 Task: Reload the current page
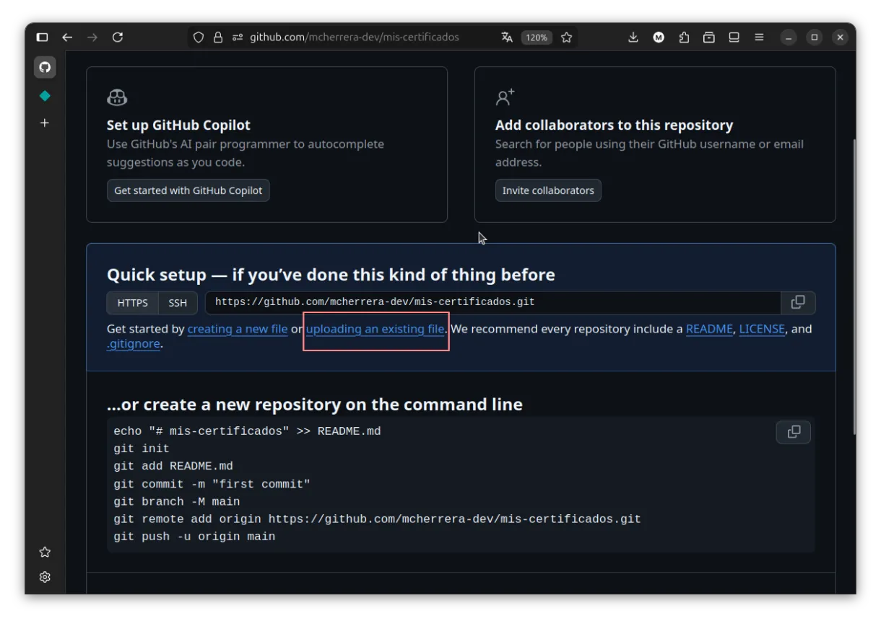point(118,38)
